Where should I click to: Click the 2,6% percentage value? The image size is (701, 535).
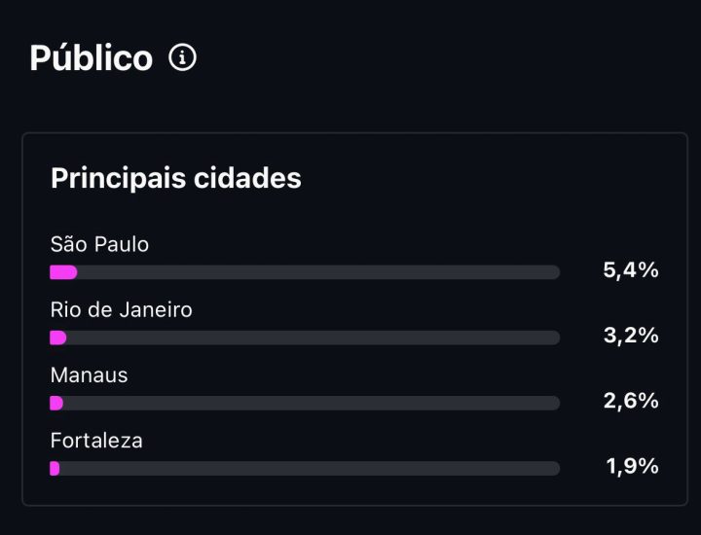click(x=631, y=401)
